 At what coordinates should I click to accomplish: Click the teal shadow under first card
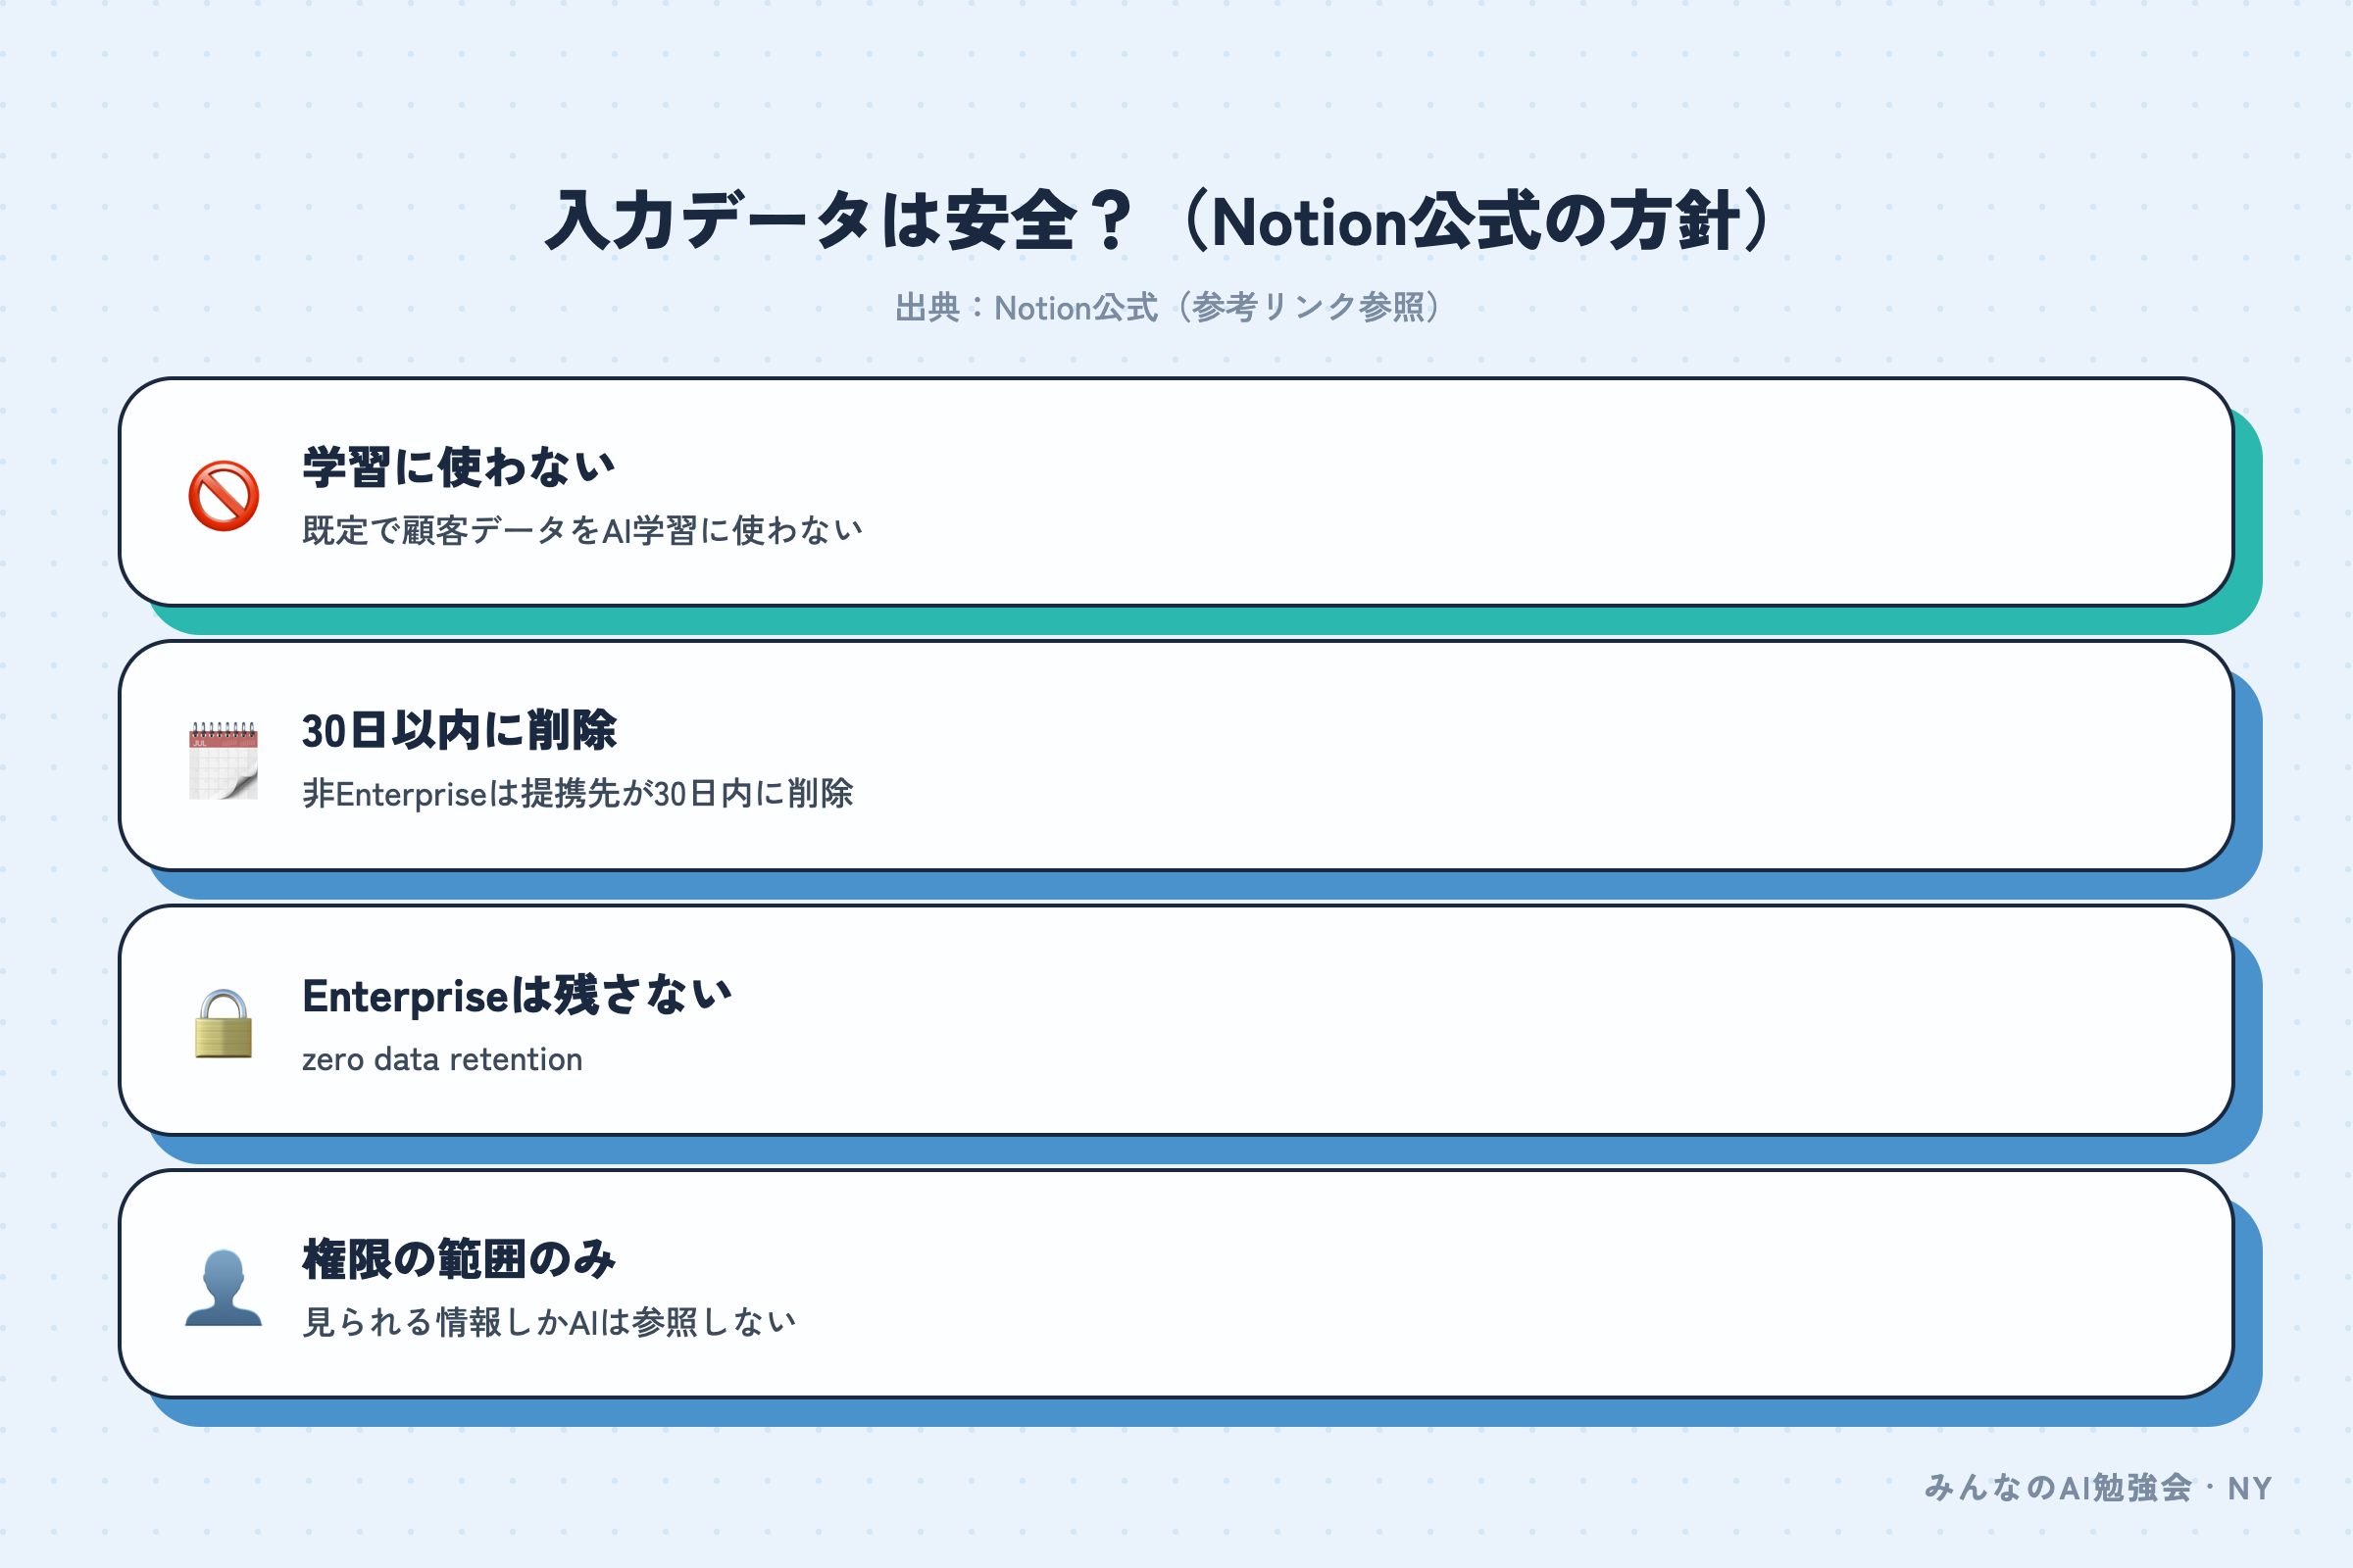point(1200,621)
